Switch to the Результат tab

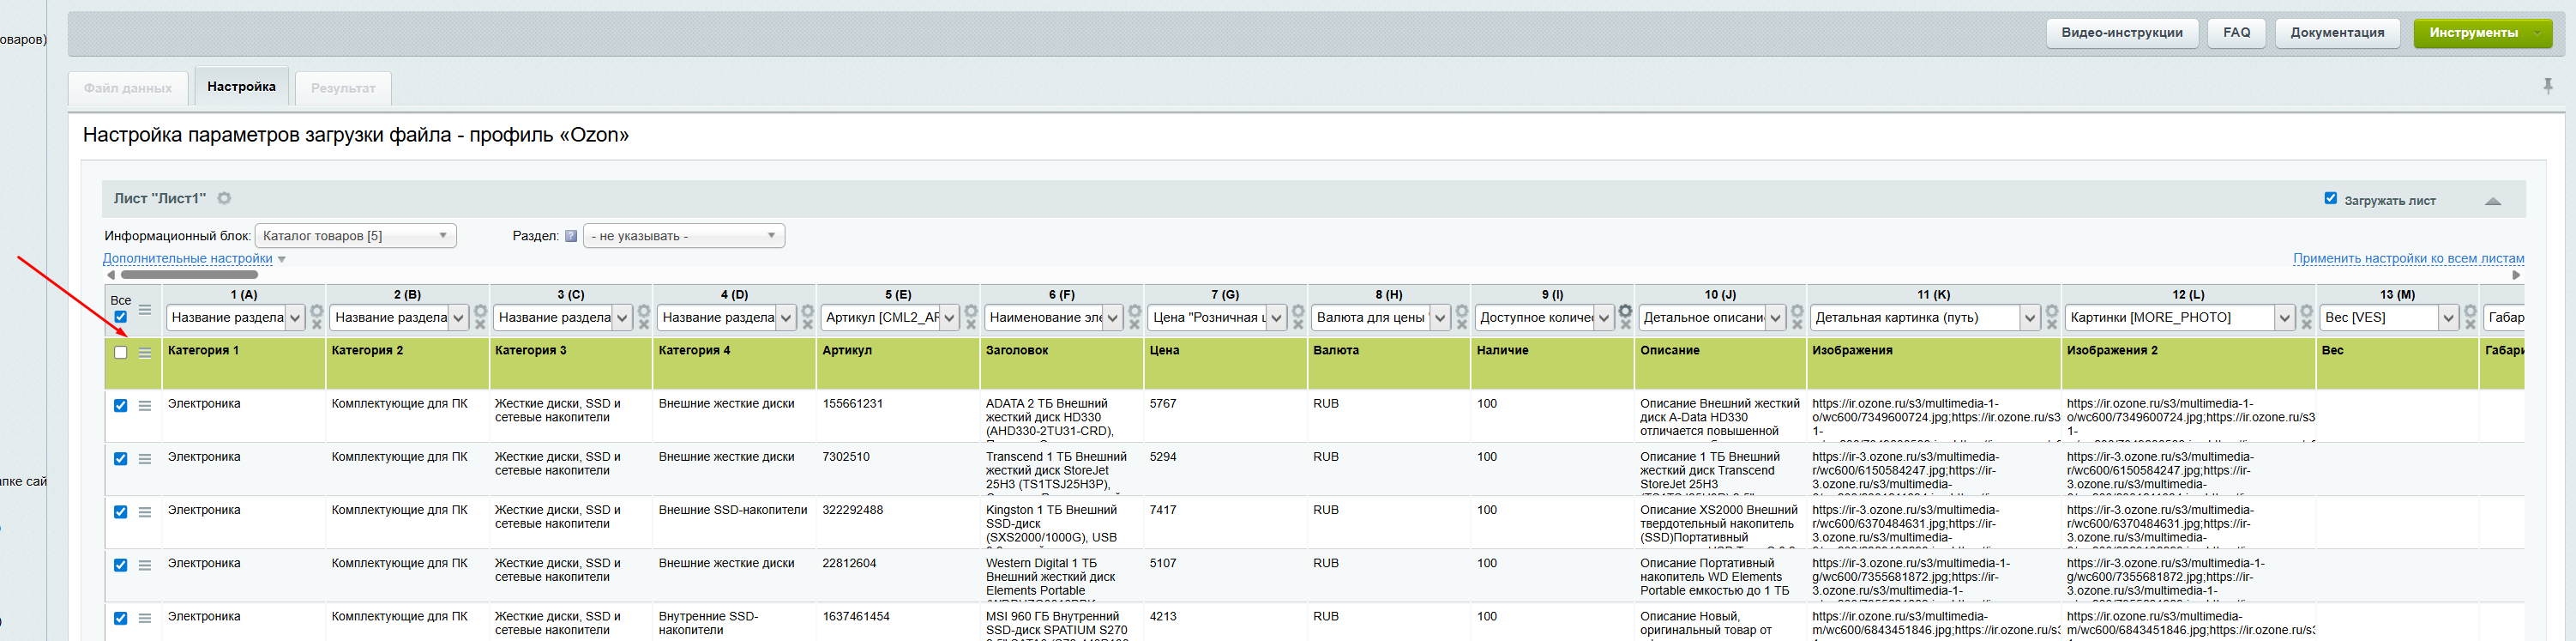pyautogui.click(x=343, y=88)
